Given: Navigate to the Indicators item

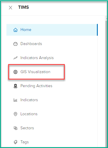Looking at the screenshot, I should point(52,100).
